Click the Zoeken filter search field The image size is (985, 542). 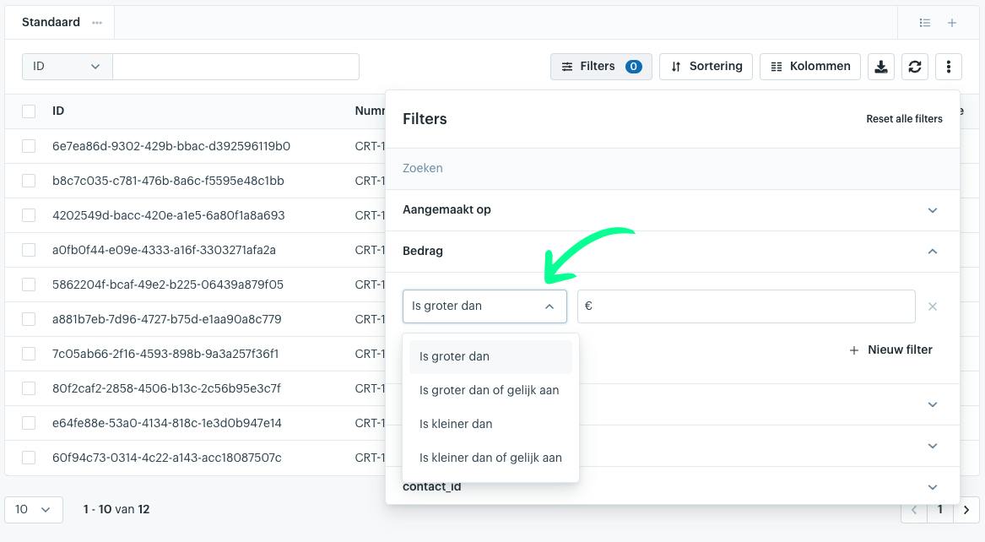673,168
